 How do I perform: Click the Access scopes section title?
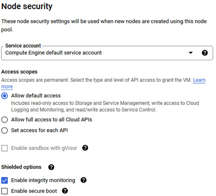pos(19,72)
